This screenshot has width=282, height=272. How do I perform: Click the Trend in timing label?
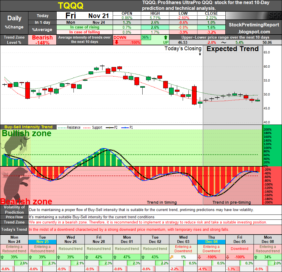162,202
